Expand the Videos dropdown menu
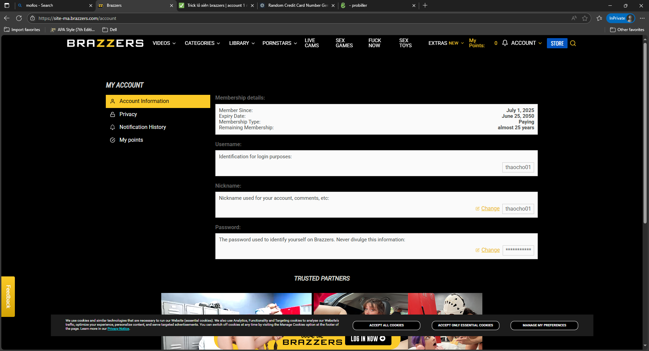This screenshot has height=351, width=649. pos(164,43)
